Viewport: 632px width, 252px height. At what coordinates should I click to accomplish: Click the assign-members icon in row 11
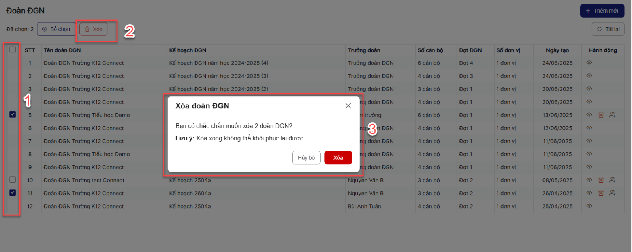click(x=612, y=193)
